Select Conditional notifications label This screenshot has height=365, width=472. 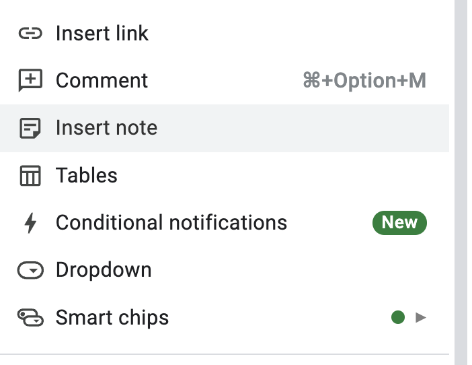click(x=171, y=223)
